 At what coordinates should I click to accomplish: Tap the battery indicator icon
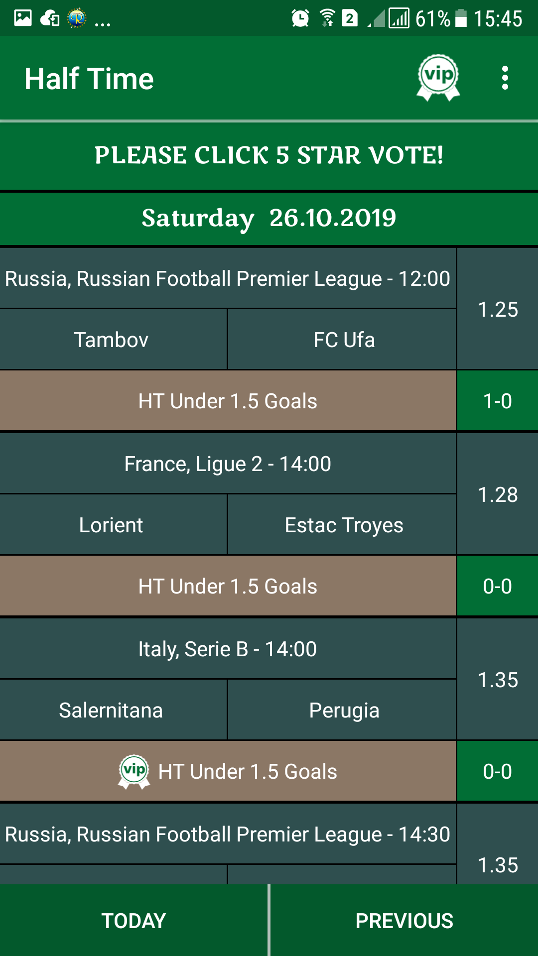coord(461,18)
